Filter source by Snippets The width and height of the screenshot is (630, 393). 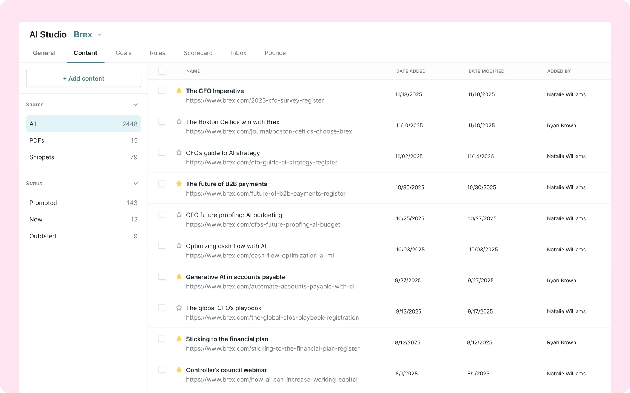pyautogui.click(x=83, y=157)
